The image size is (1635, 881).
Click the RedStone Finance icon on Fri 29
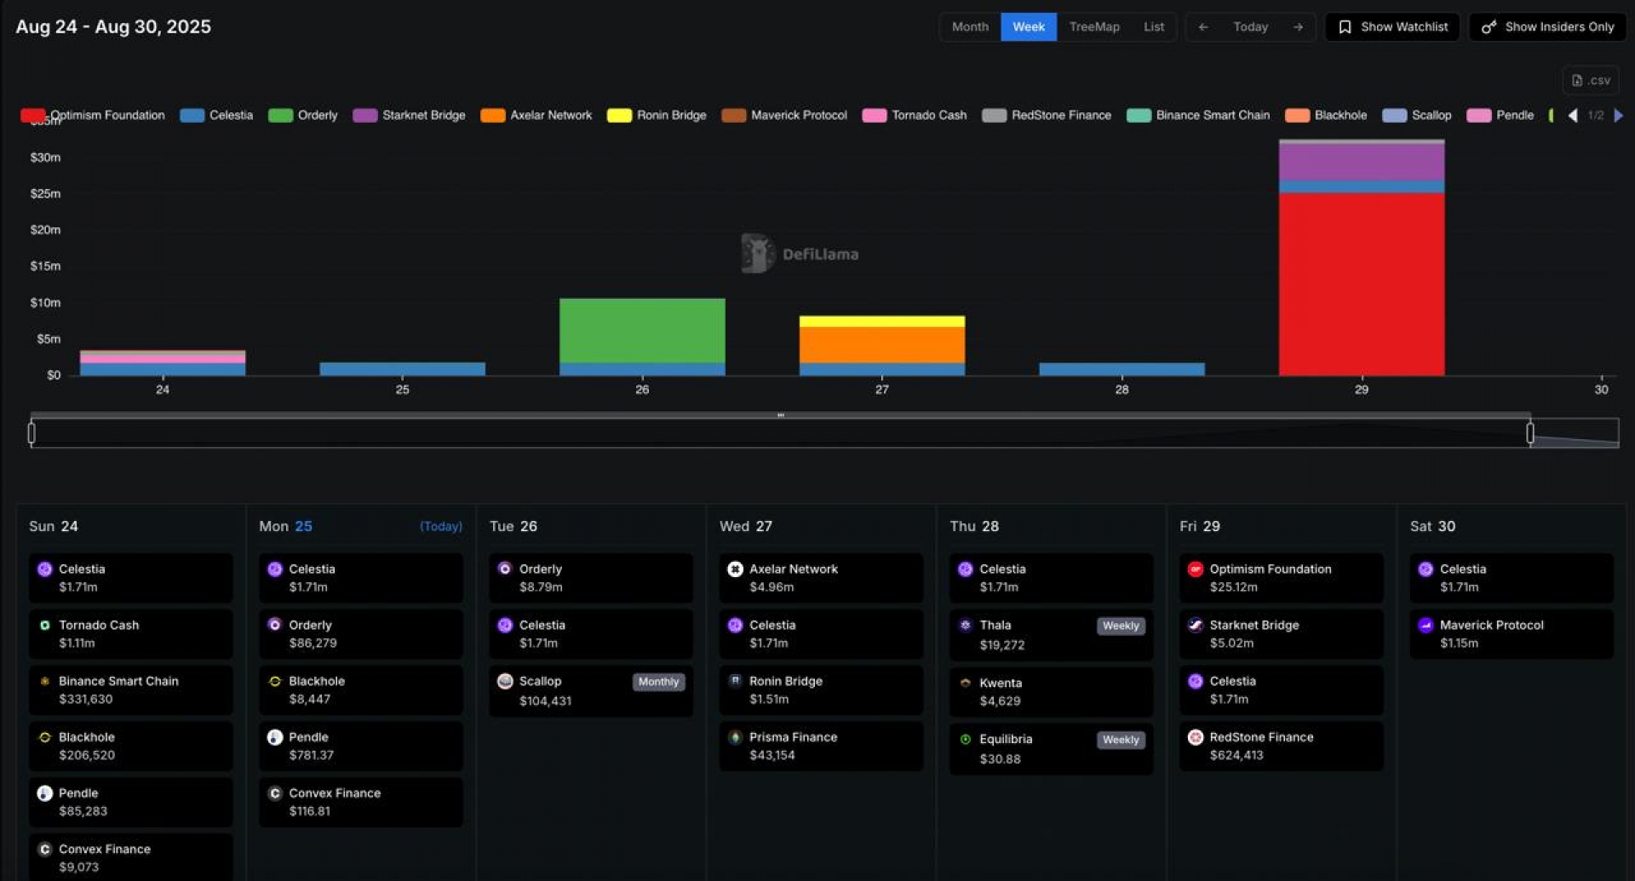tap(1195, 737)
